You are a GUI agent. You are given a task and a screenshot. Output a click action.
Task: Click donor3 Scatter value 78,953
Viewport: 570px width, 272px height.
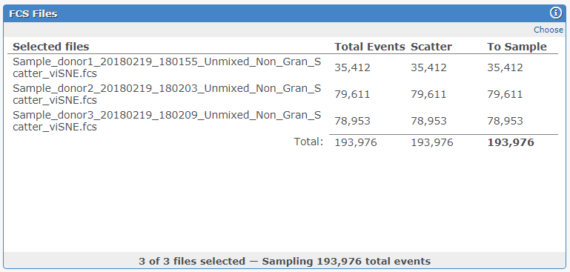click(428, 121)
